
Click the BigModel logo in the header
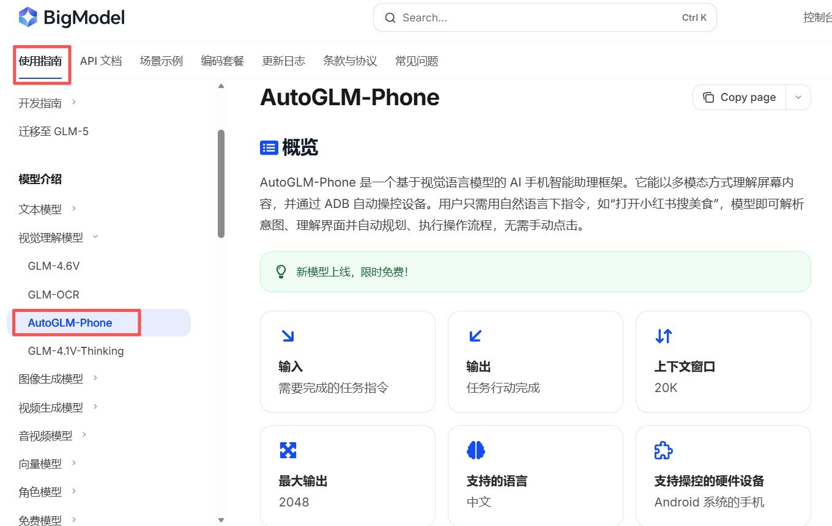(71, 17)
